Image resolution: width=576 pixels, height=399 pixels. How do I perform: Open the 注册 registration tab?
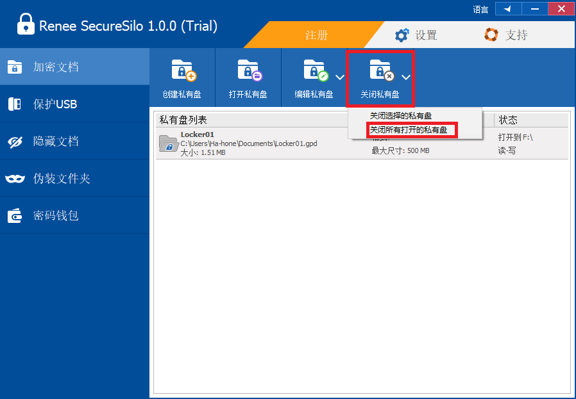coord(316,35)
